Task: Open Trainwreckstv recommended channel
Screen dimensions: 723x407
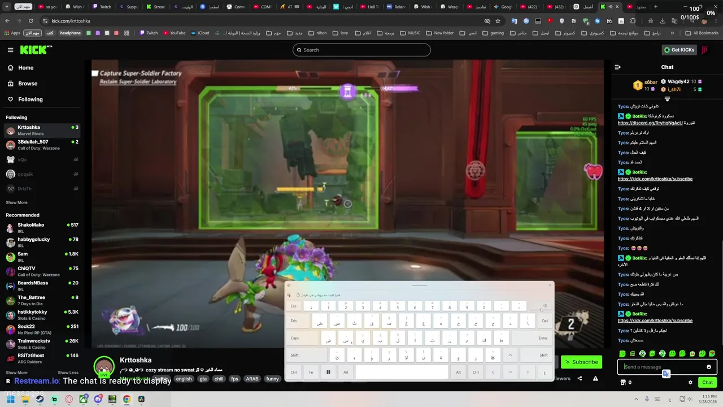Action: coord(41,344)
